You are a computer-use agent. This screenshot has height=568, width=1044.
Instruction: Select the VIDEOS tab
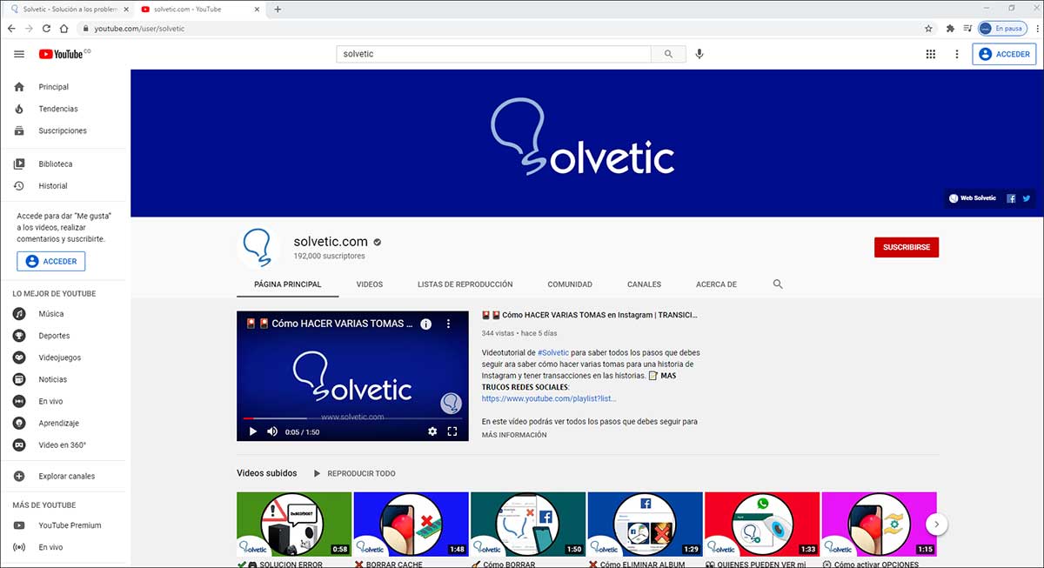tap(370, 284)
